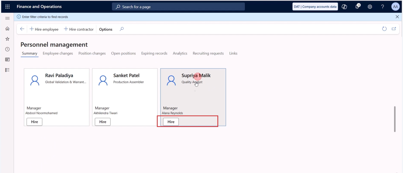
Task: Open Recent clock icon in sidebar
Action: (x=7, y=49)
